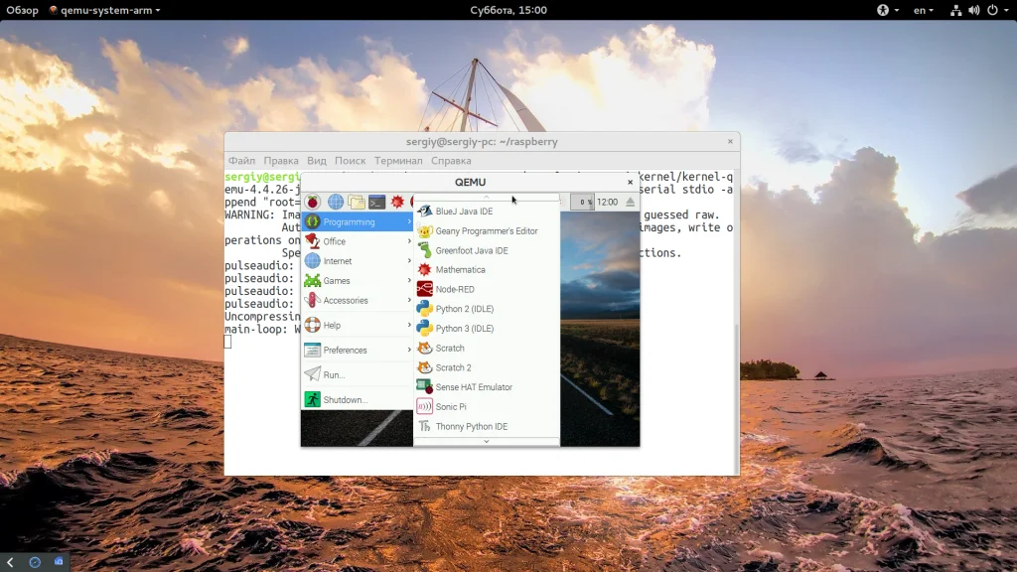Open Geany Programmer's Editor
This screenshot has width=1017, height=572.
click(486, 231)
